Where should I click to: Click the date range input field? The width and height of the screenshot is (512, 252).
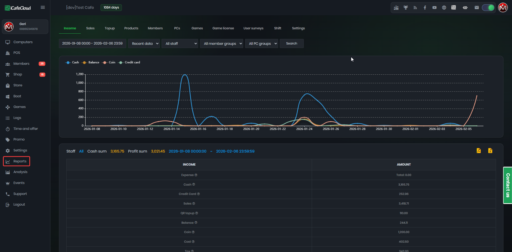point(92,43)
